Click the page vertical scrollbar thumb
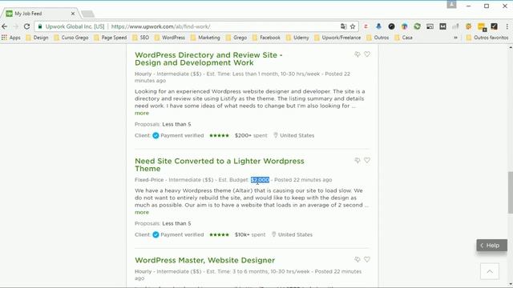This screenshot has width=513, height=288. [x=510, y=193]
